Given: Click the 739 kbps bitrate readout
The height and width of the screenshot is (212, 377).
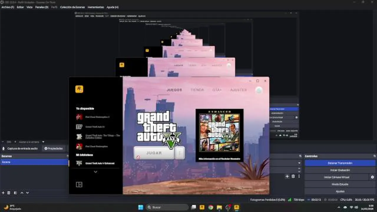Looking at the screenshot, I should [x=299, y=200].
